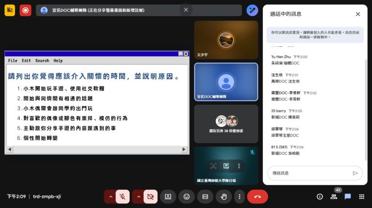Viewport: 372px width, 208px height.
Task: Expand audio settings arrow beside microphone
Action: 110,196
